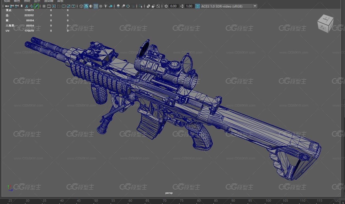
Task: Toggle the viewport Grid display
Action: pyautogui.click(x=44, y=6)
